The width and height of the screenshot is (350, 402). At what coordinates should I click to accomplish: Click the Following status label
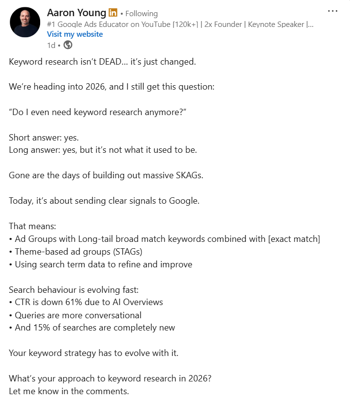tap(141, 14)
